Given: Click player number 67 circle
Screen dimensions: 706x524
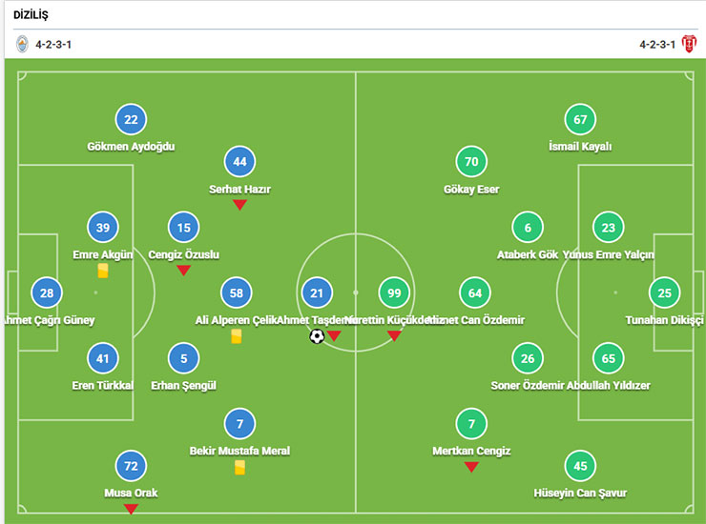Looking at the screenshot, I should pyautogui.click(x=580, y=120).
